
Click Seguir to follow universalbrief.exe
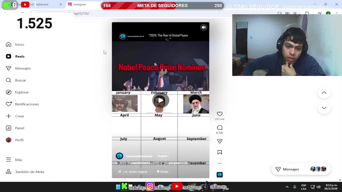pyautogui.click(x=162, y=156)
